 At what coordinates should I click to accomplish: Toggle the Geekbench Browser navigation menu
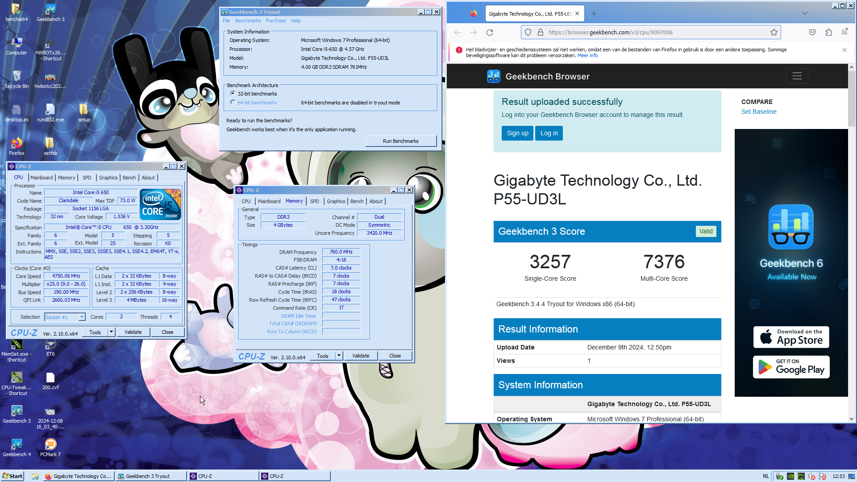[797, 76]
